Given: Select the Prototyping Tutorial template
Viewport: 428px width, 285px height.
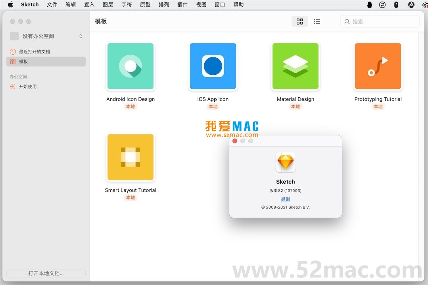Looking at the screenshot, I should [x=377, y=66].
